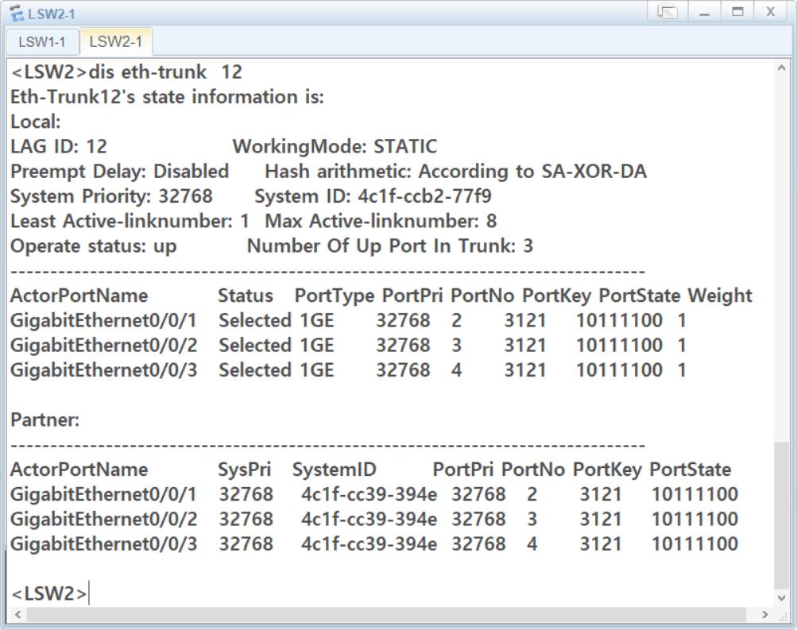Place cursor at the bottom <LSW2> prompt
Image resolution: width=797 pixels, height=630 pixels.
89,593
